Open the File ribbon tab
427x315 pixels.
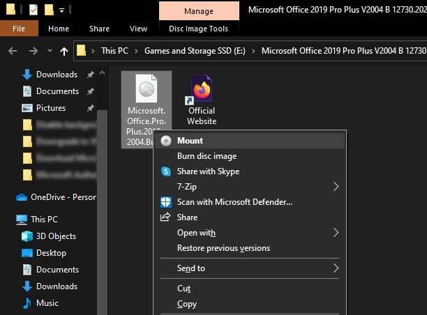click(19, 29)
